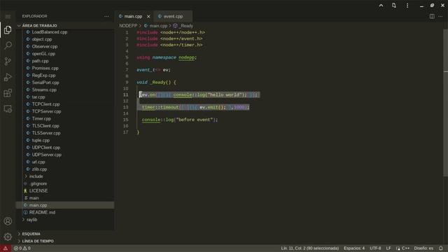Split the editor to the right
This screenshot has width=448, height=252.
click(x=432, y=17)
